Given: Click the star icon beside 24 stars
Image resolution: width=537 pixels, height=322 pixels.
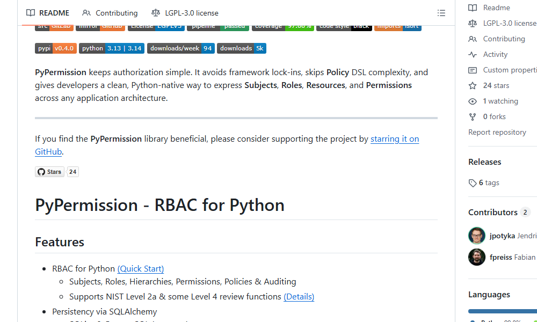Looking at the screenshot, I should [x=473, y=85].
